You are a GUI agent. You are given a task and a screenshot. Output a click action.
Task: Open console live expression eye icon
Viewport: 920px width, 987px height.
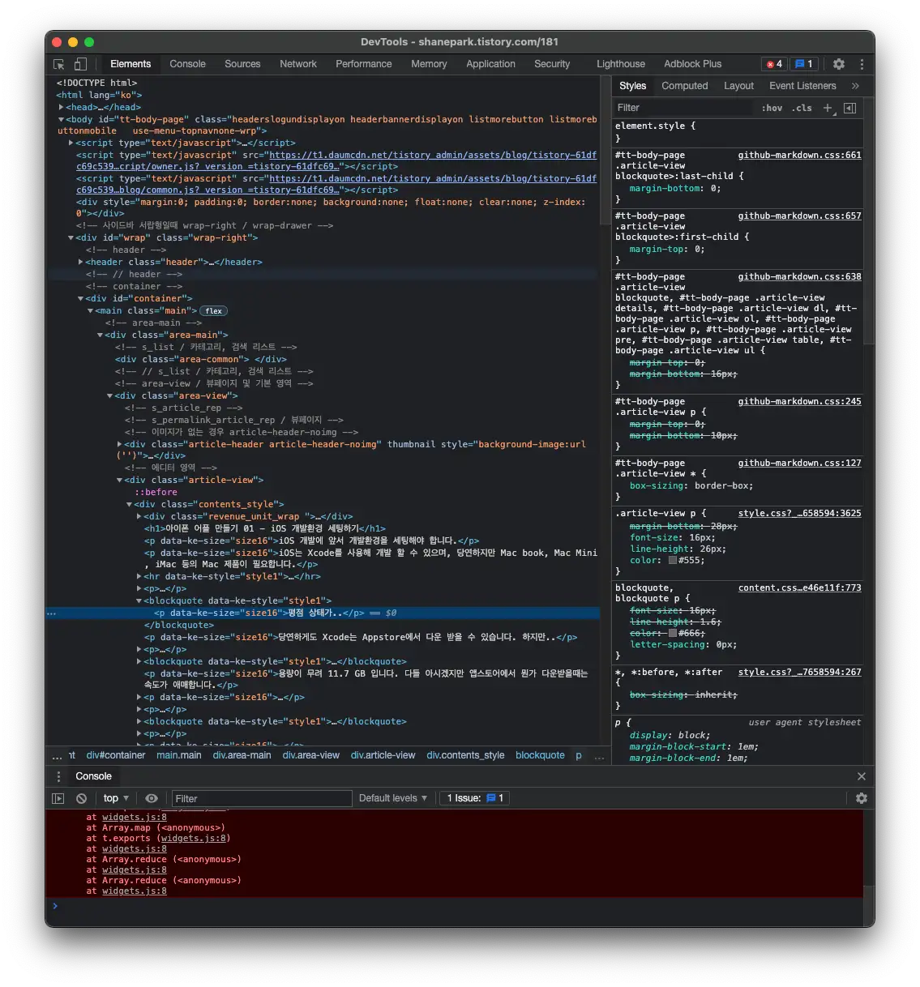tap(152, 798)
